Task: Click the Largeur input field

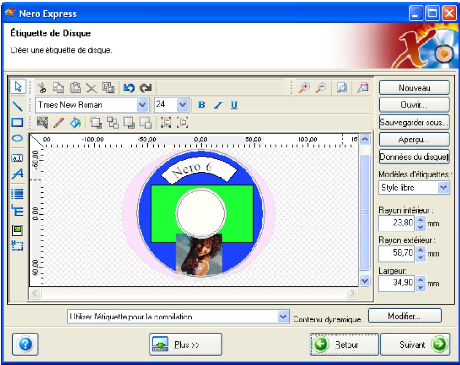Action: [396, 283]
